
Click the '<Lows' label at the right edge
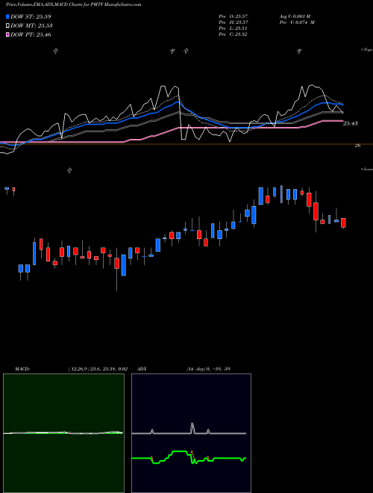[367, 170]
